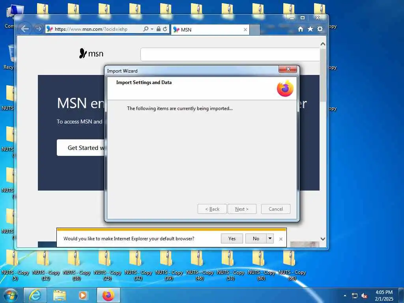This screenshot has height=303, width=404.
Task: Expand the address bar autocomplete dropdown arrow
Action: [152, 29]
